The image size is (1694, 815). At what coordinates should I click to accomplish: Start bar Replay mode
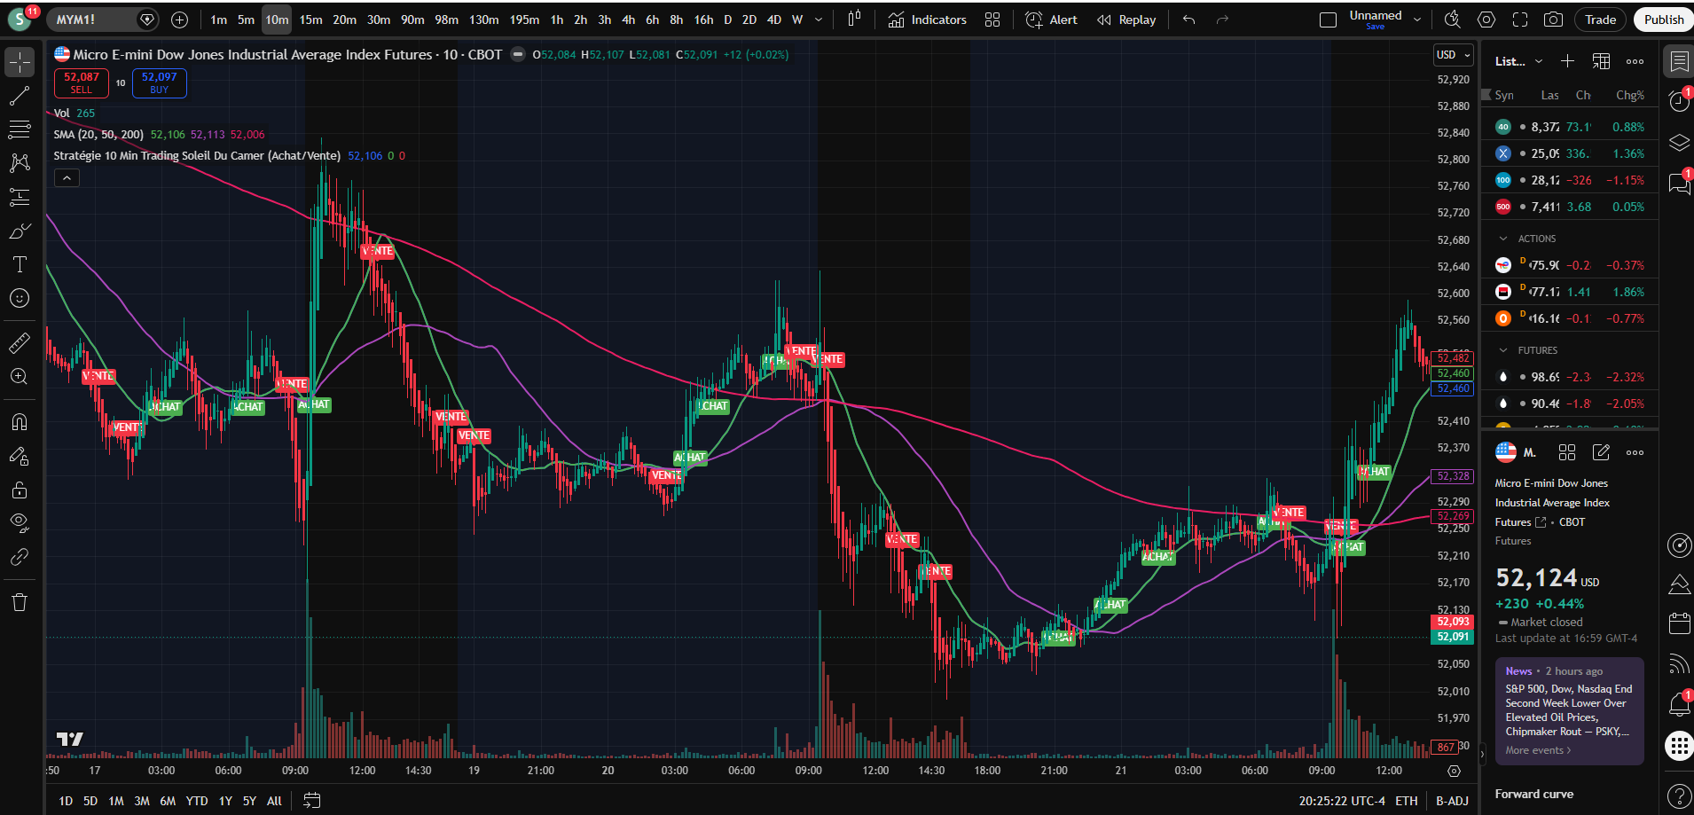tap(1126, 20)
